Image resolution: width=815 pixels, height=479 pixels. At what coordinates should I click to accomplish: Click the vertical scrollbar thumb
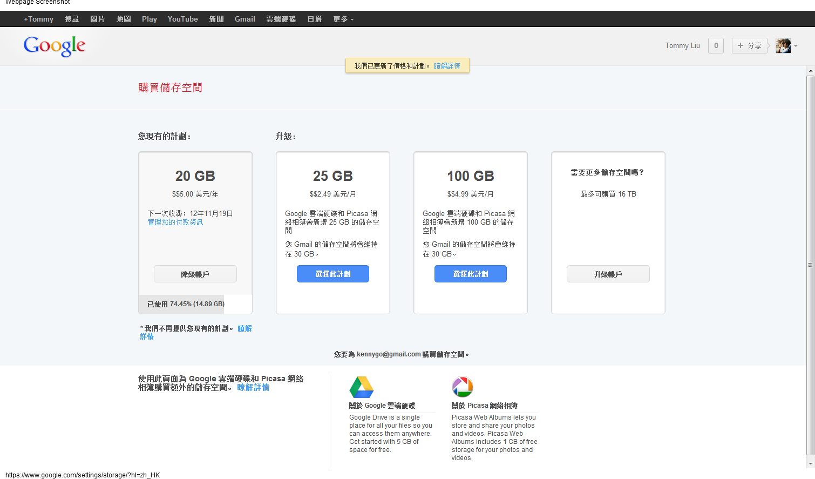[810, 265]
